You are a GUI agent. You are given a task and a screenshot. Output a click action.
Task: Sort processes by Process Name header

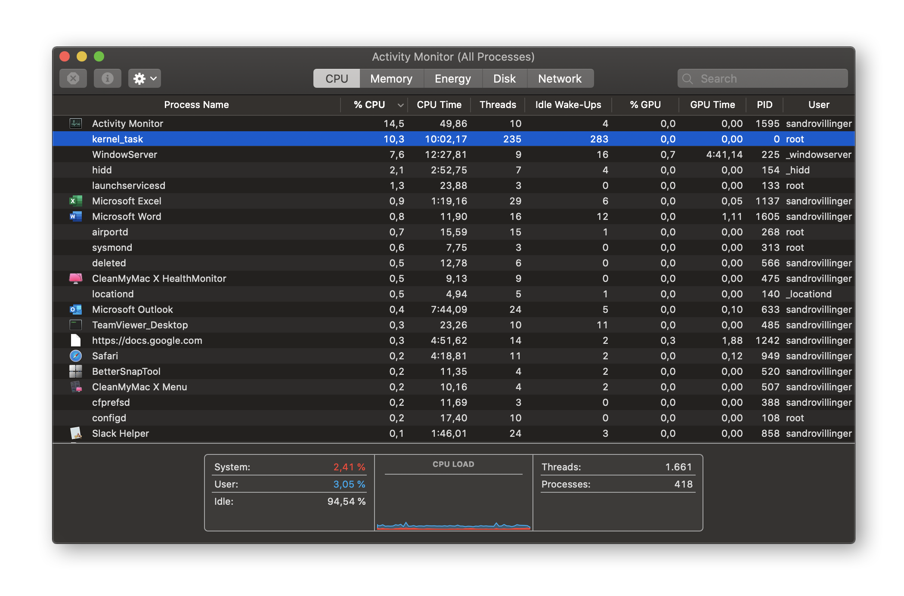tap(196, 105)
